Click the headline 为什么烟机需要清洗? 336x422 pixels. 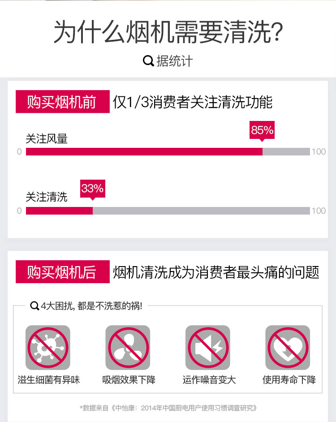pyautogui.click(x=168, y=31)
